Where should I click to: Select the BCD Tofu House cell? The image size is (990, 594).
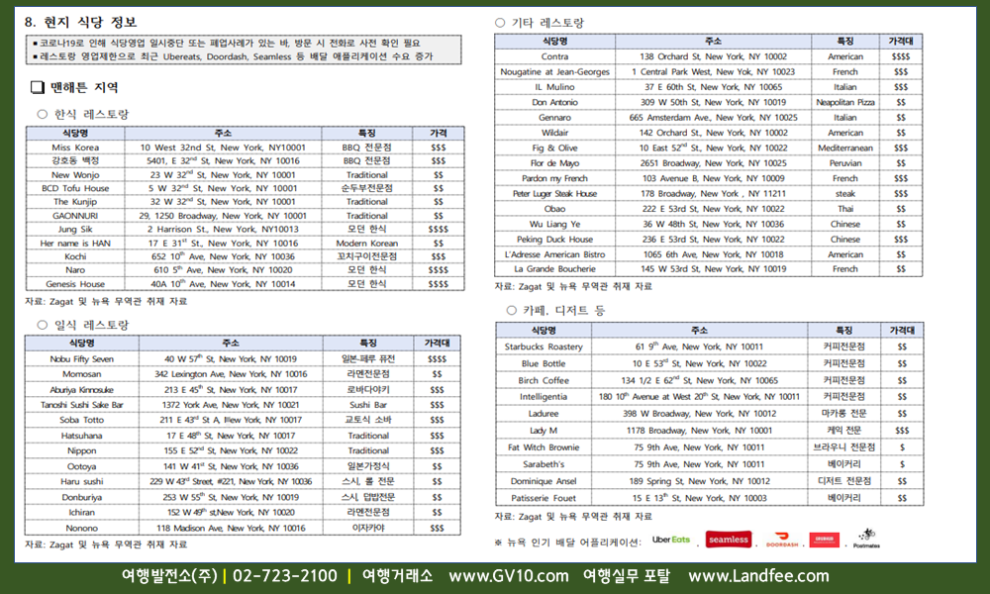[x=75, y=188]
